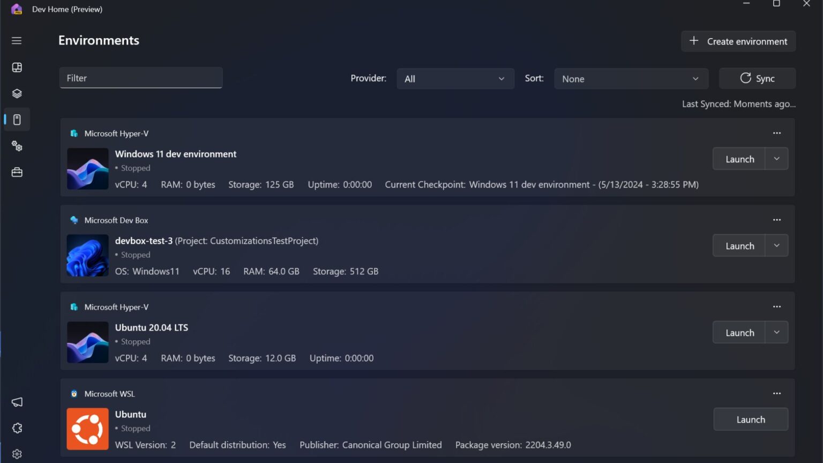Image resolution: width=823 pixels, height=463 pixels.
Task: Select the Machine configuration sidebar icon
Action: coord(17,93)
